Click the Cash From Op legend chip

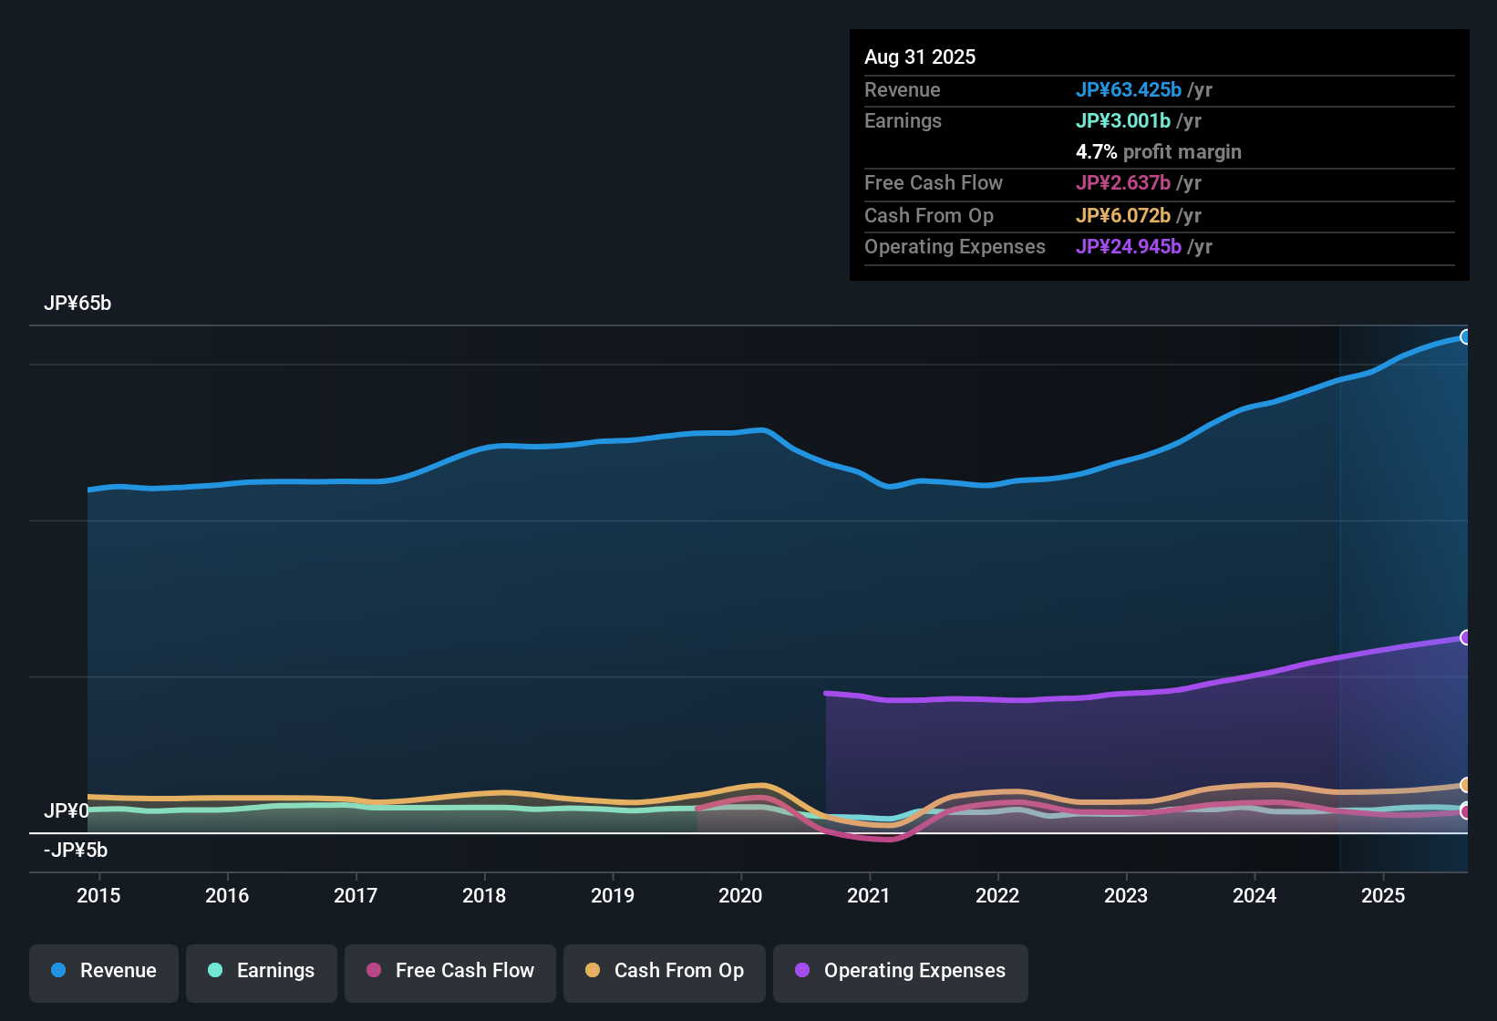(664, 971)
